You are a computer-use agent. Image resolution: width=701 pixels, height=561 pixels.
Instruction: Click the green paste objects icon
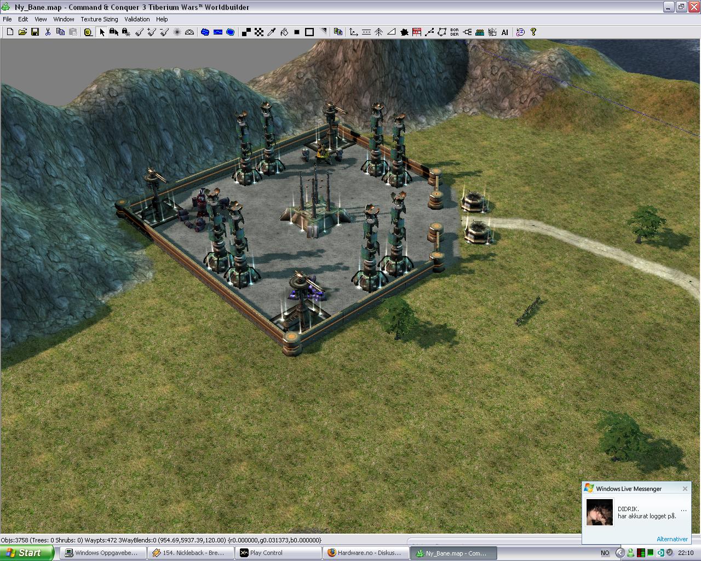338,32
